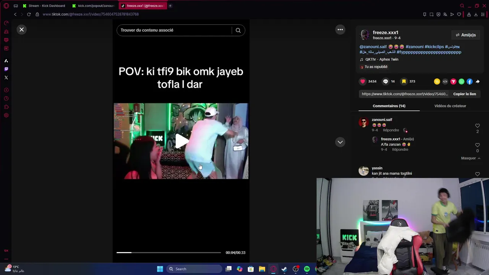Click 'Copier le lien' button
Image resolution: width=489 pixels, height=275 pixels.
(465, 94)
